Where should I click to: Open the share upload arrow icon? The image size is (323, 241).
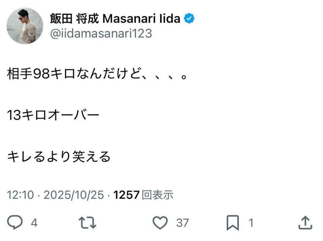click(x=306, y=223)
